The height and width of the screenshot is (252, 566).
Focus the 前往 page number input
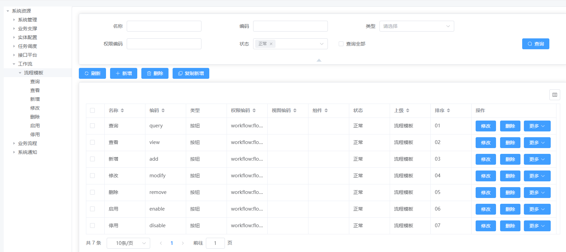pyautogui.click(x=215, y=243)
